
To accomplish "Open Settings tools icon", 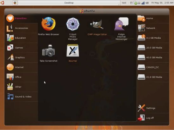I will (141, 108).
